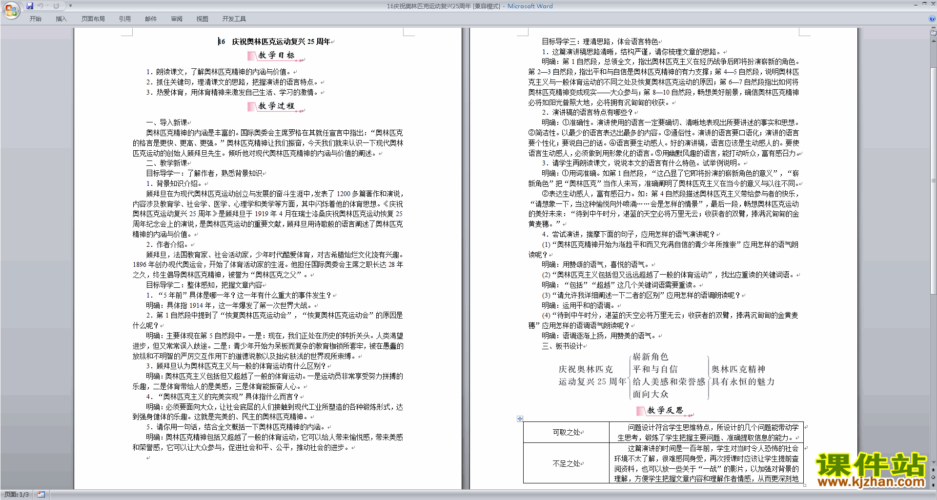The image size is (937, 500).
Task: Toggle the ruler button above vertical scrollbar
Action: coord(933,33)
